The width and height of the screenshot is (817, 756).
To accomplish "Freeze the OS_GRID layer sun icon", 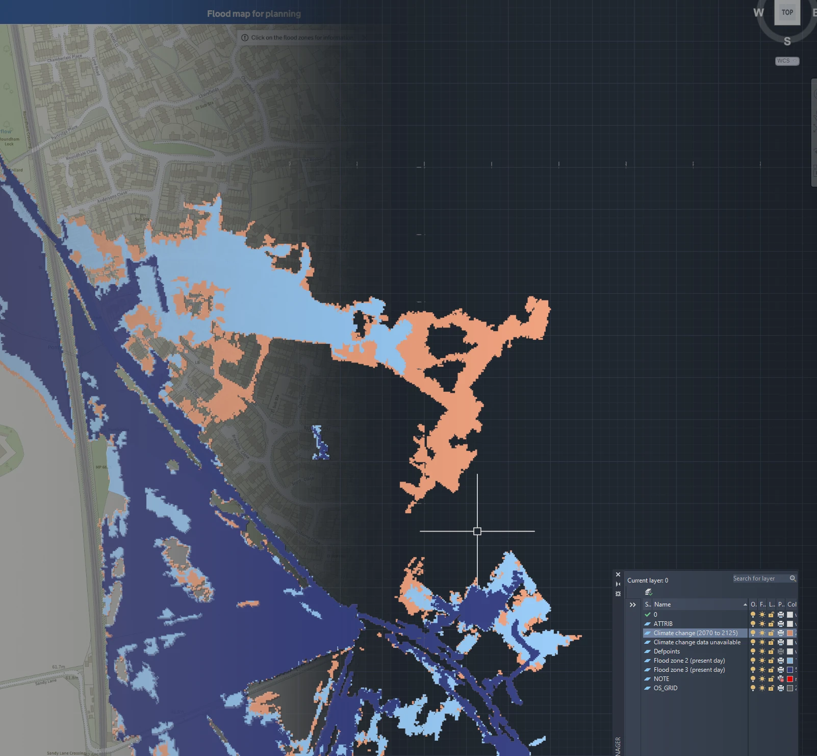I will click(x=762, y=688).
